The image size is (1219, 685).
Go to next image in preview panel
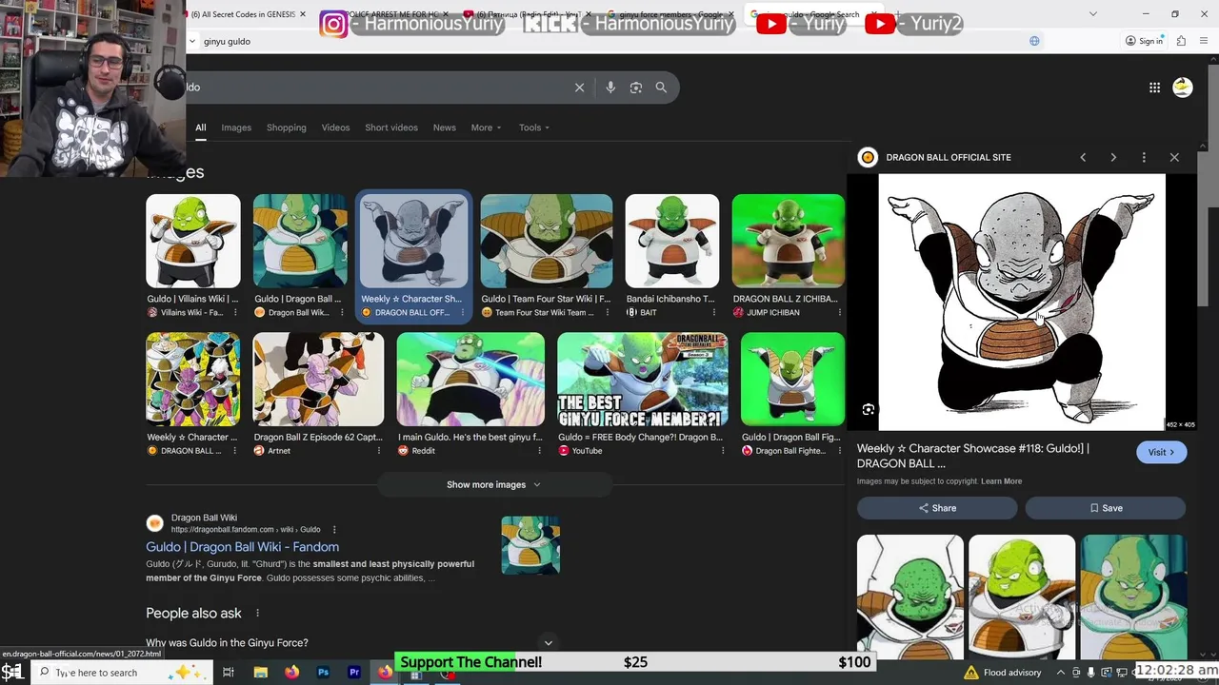1113,157
